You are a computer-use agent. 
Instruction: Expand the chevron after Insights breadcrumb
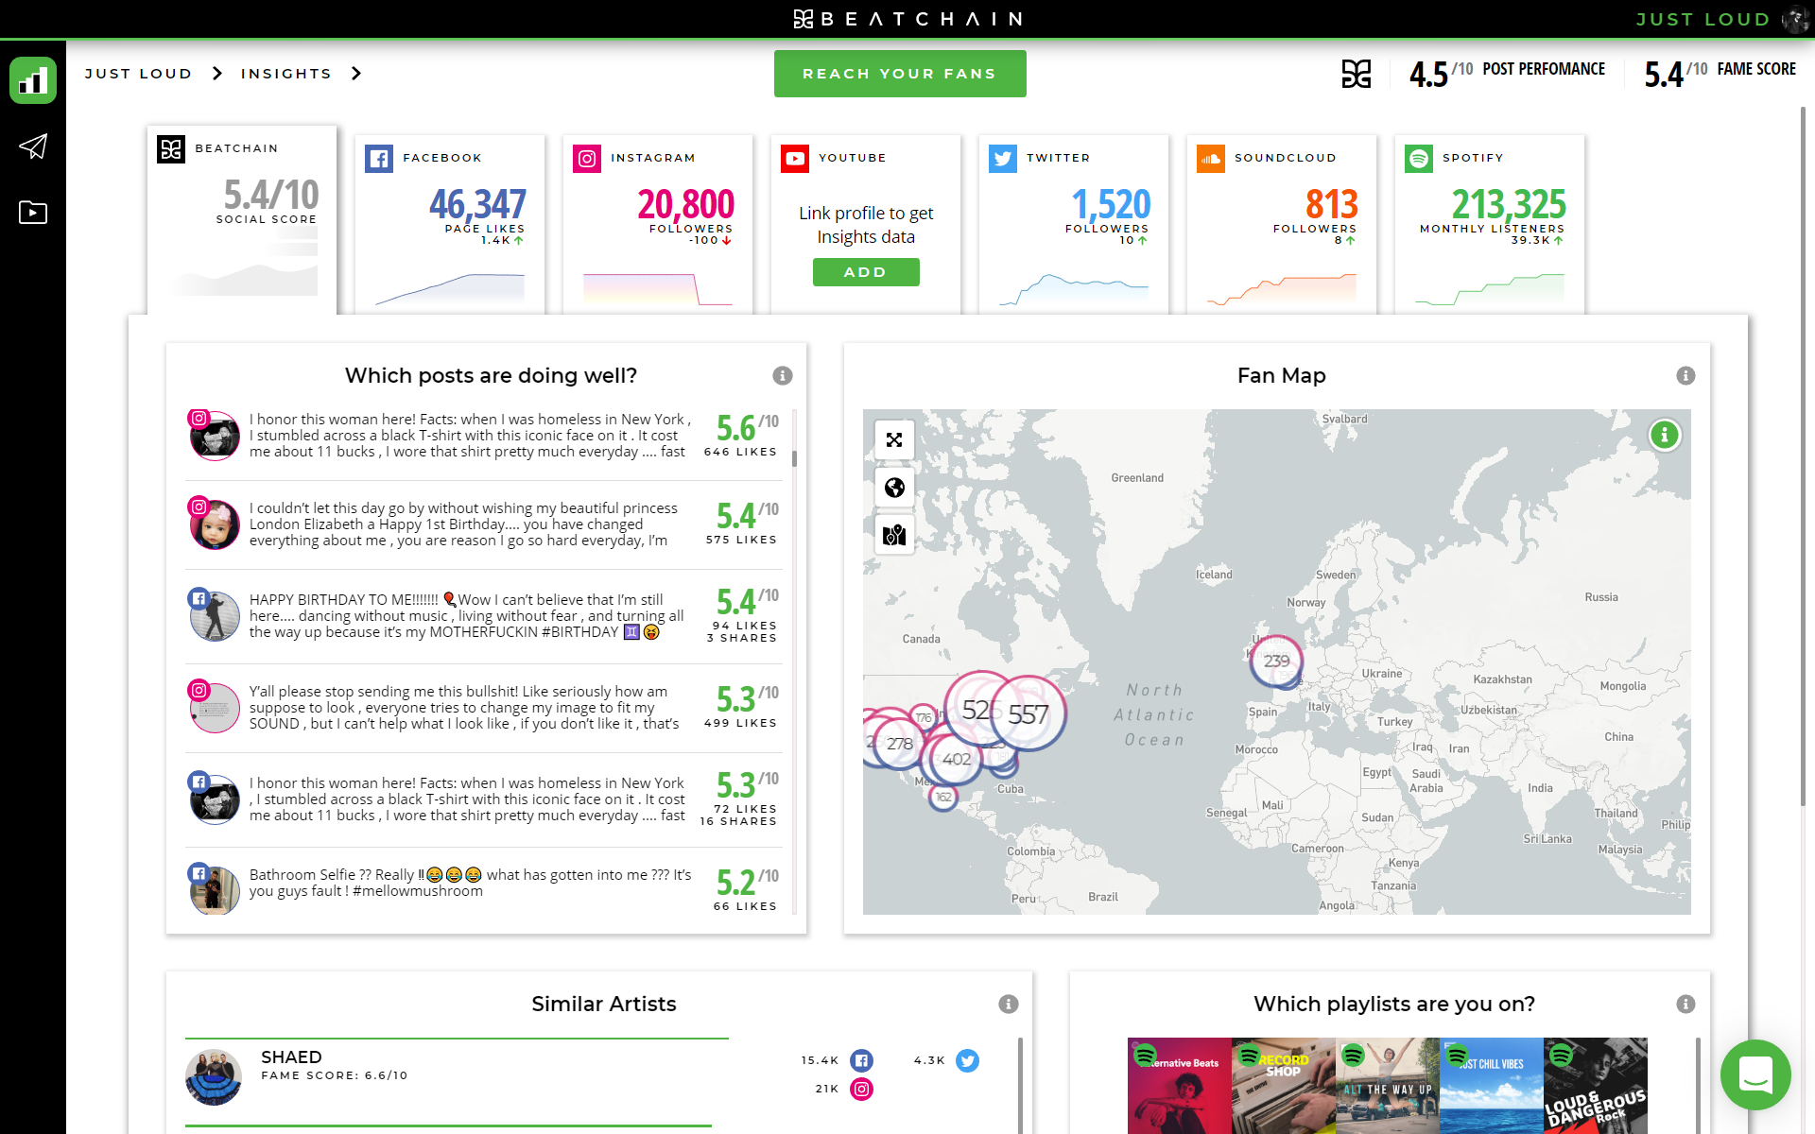tap(356, 74)
